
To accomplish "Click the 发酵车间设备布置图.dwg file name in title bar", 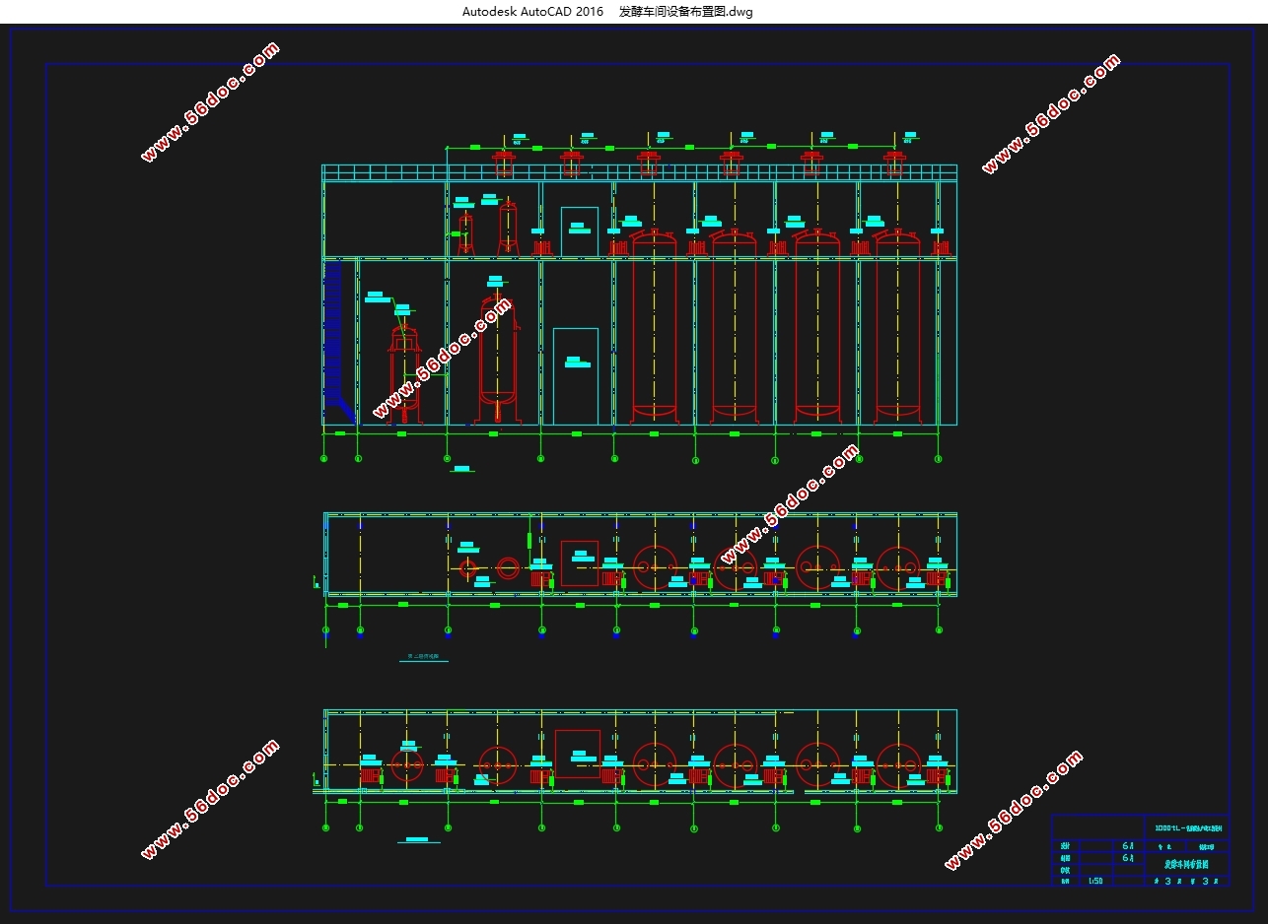I will pyautogui.click(x=685, y=12).
